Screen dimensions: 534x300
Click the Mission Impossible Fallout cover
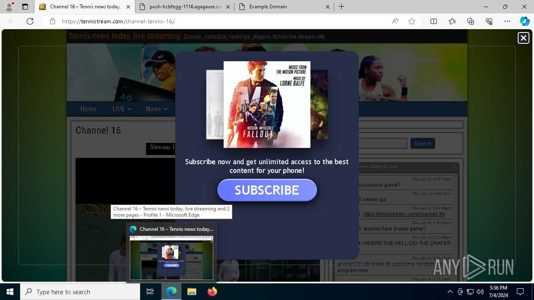click(x=267, y=105)
